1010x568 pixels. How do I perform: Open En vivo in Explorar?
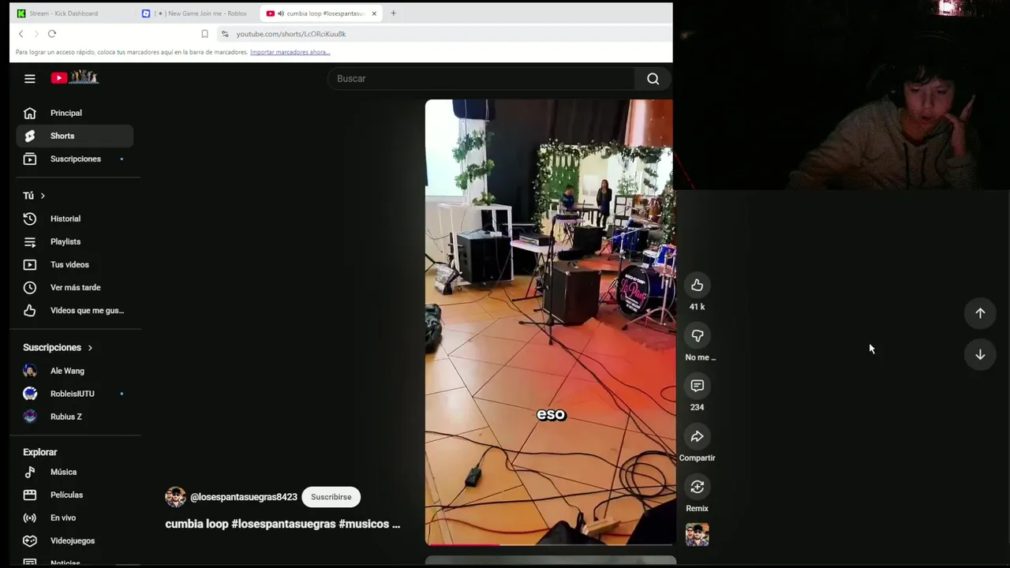[75, 518]
